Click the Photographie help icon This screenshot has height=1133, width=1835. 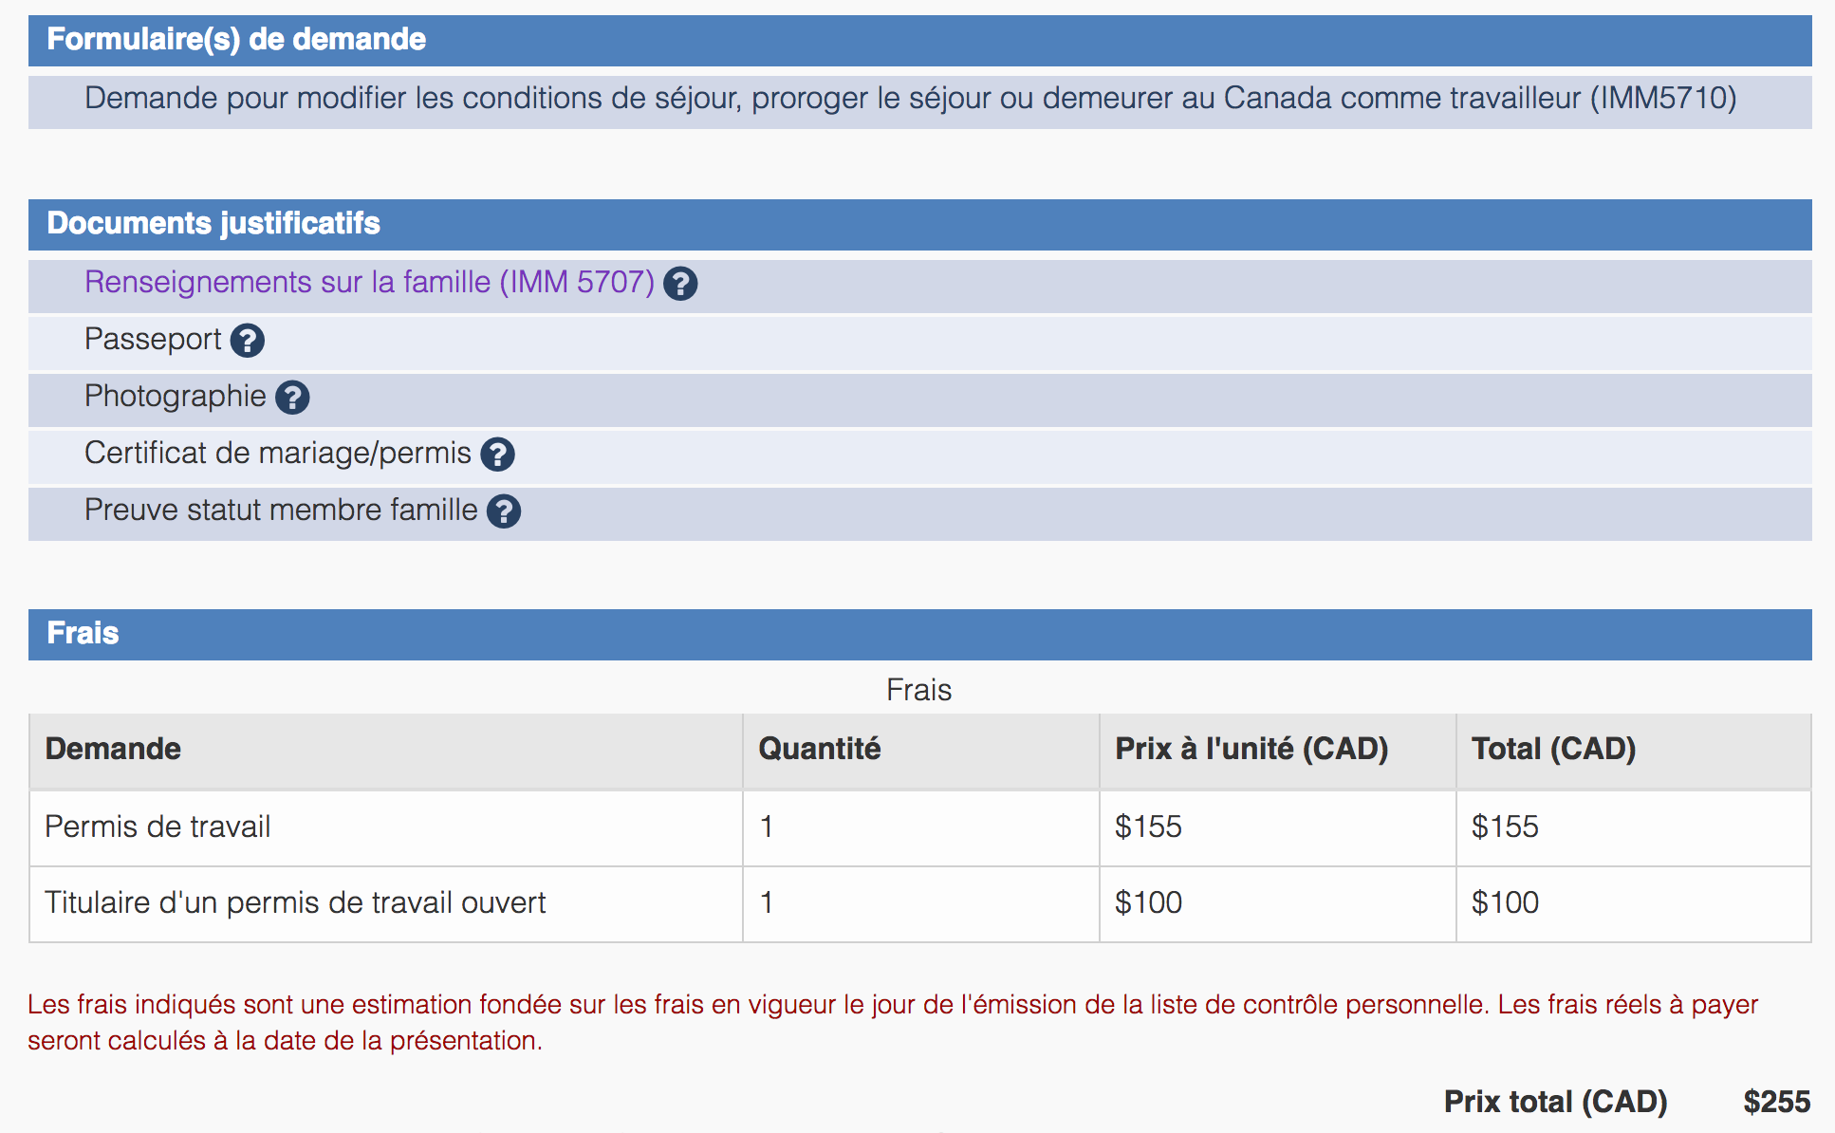click(x=292, y=398)
